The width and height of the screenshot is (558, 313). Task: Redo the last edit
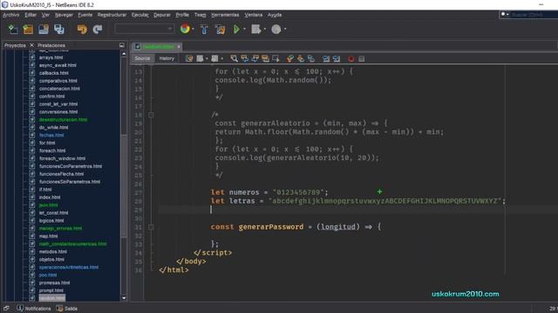[97, 29]
